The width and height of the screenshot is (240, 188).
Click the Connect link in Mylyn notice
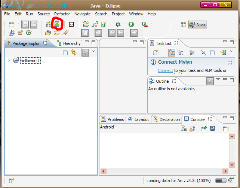[166, 70]
